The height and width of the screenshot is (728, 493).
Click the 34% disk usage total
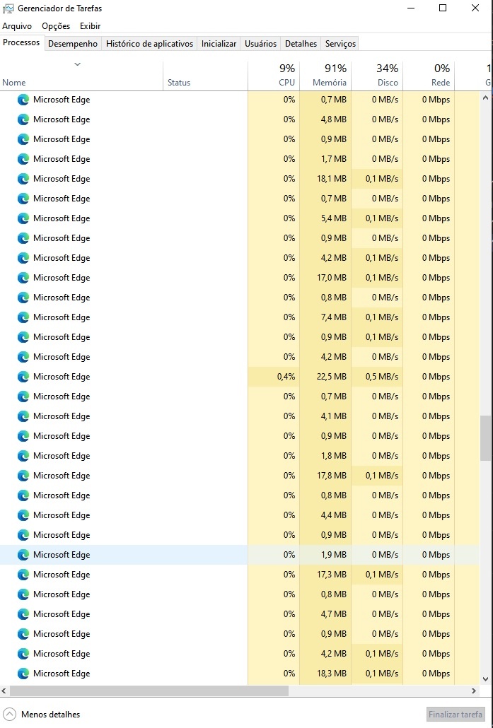[x=387, y=69]
